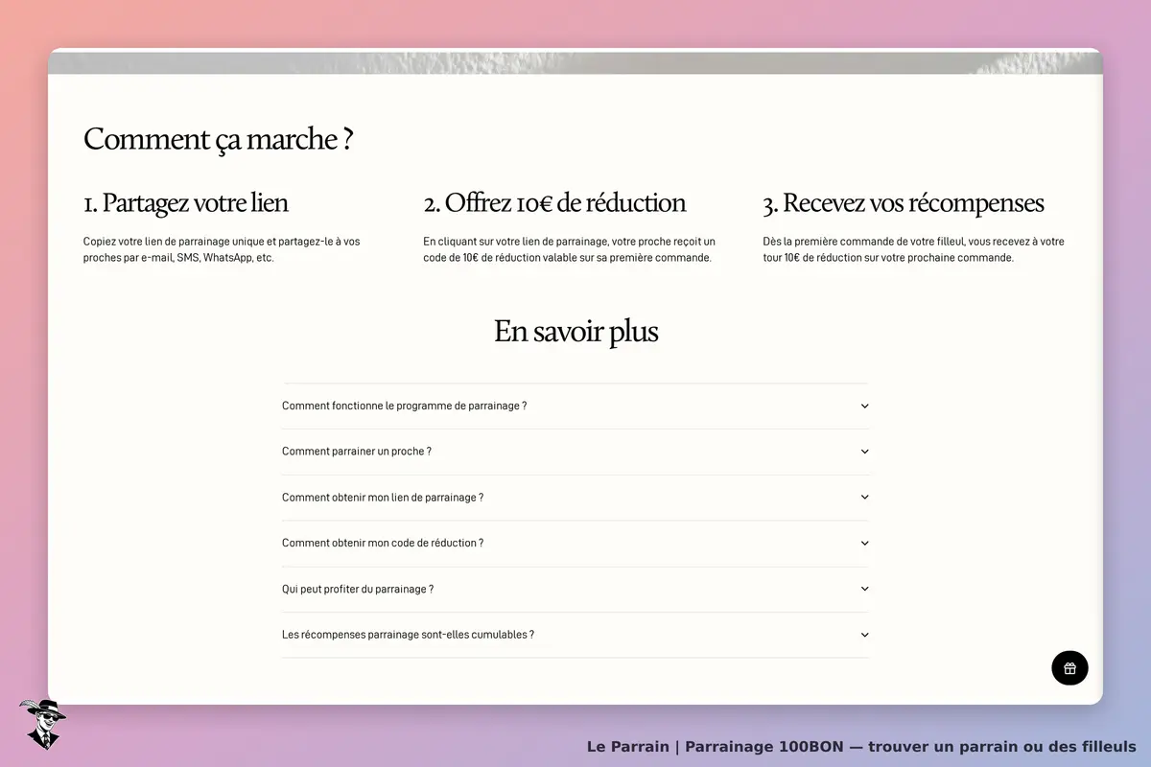Screen dimensions: 1151x767
Task: Expand 'Les récompenses parrainage sont-elles cumulables ?' chevron
Action: click(x=864, y=635)
